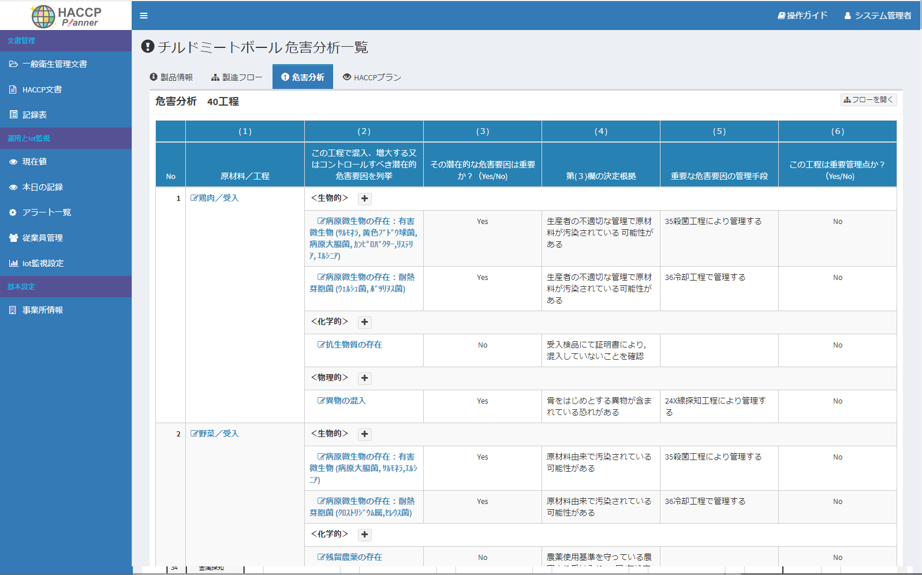Edit chicken 有害微生物 サルモネラ hazard

pyautogui.click(x=363, y=238)
